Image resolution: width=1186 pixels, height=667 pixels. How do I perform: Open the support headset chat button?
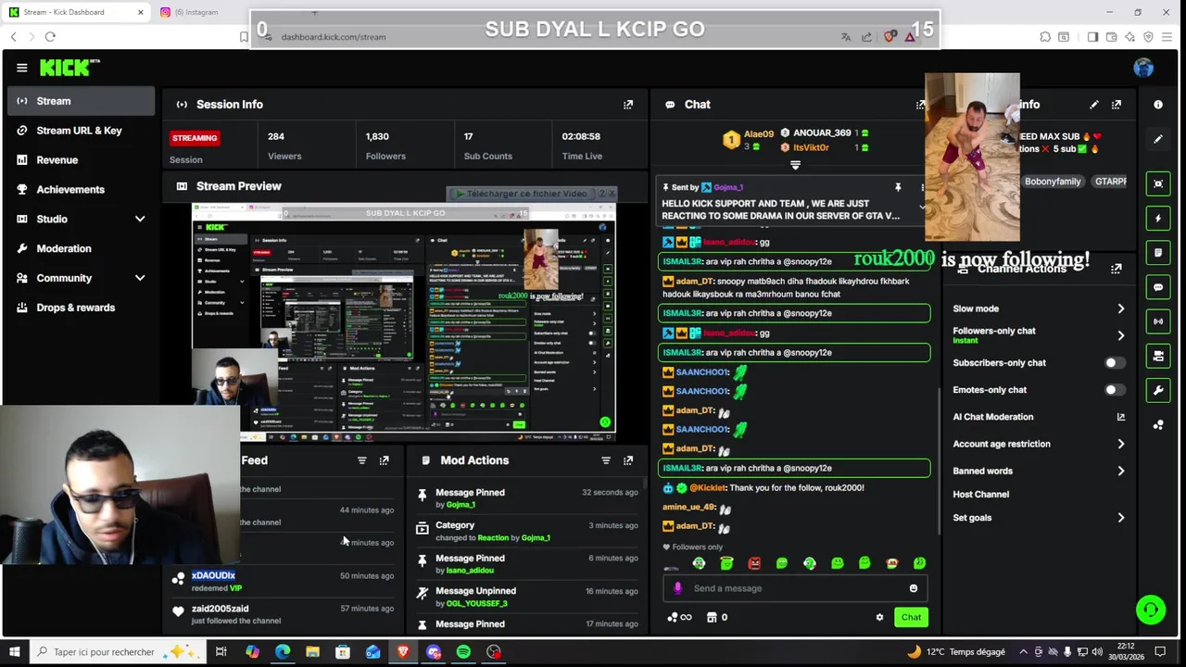point(1151,610)
